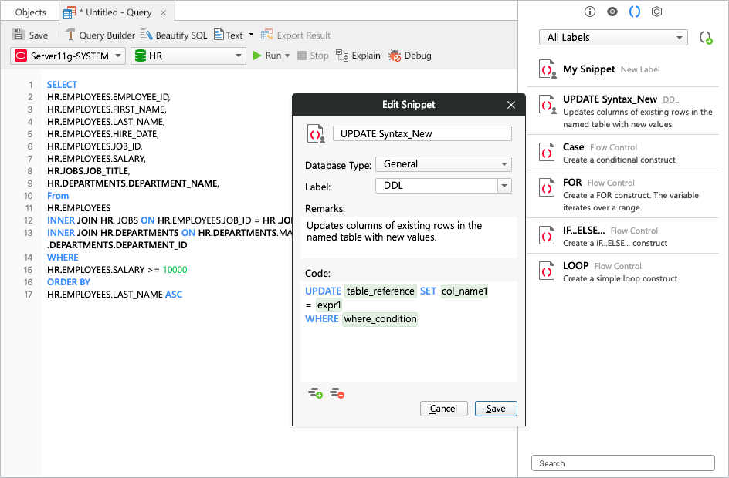Viewport: 729px width, 478px height.
Task: Click ORDER BY on line 16
Action: tap(69, 281)
